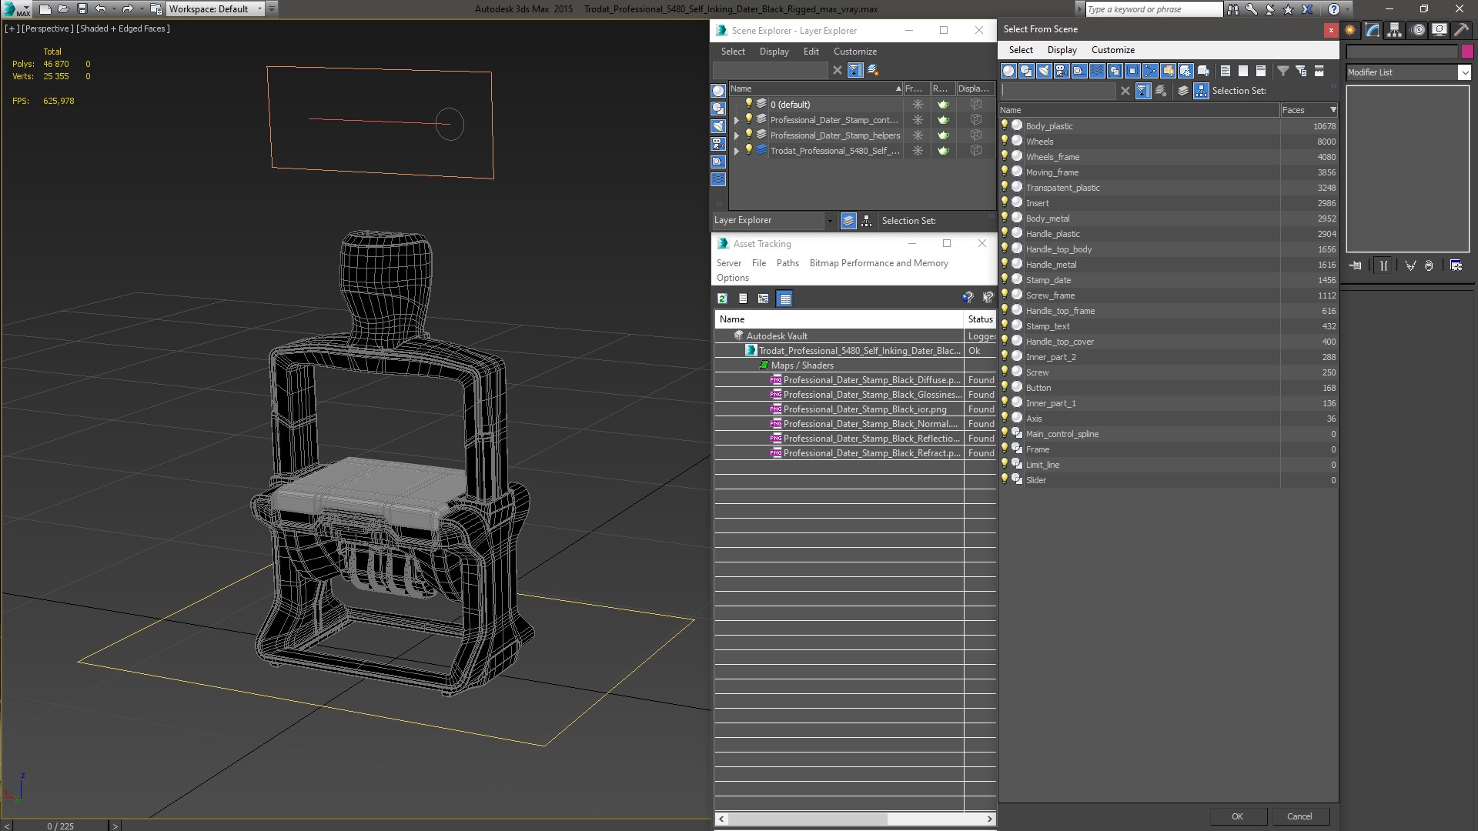Open the Hierarchy command panel tab

(1395, 30)
